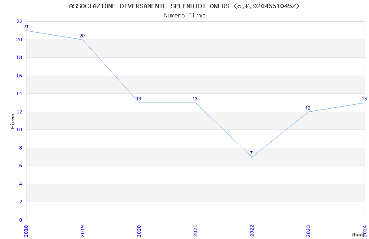Click the data label 21 for 2018
Viewport: 369px width, 239px height.
[26, 27]
